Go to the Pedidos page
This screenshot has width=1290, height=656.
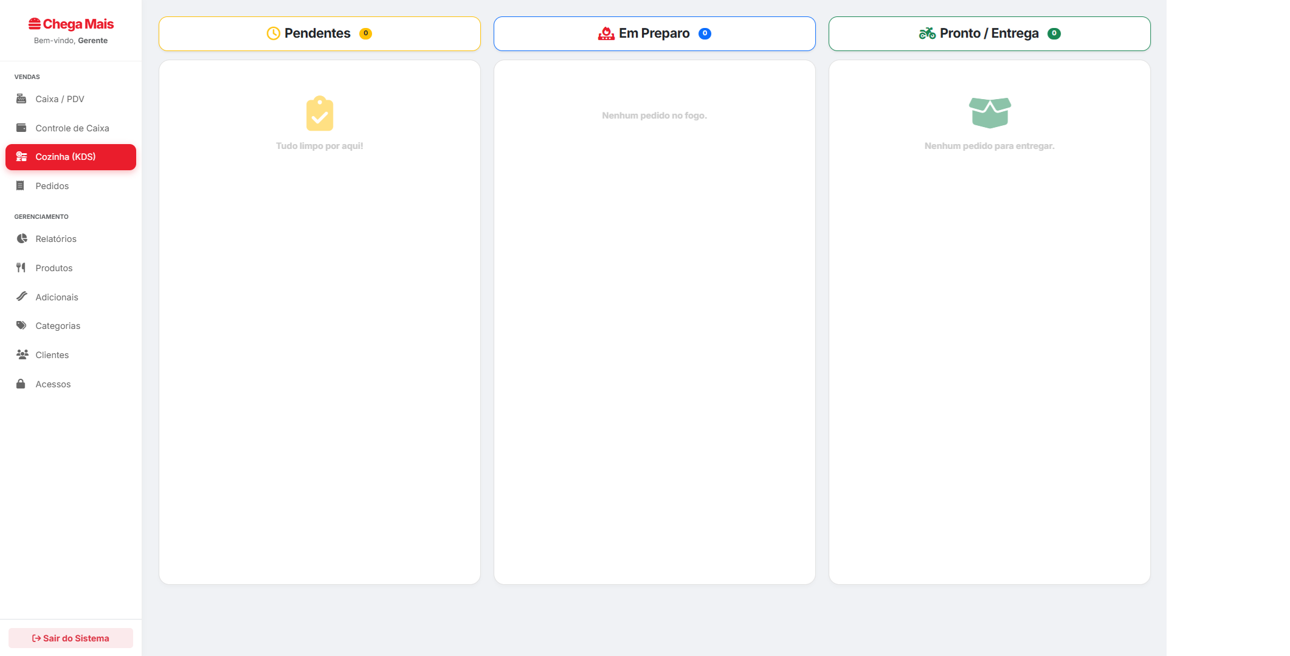(52, 186)
